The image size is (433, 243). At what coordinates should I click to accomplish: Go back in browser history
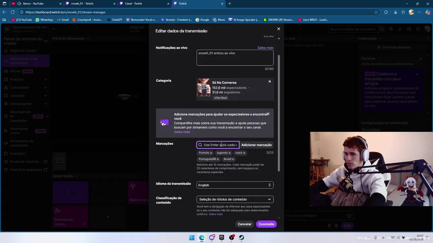tap(4, 12)
